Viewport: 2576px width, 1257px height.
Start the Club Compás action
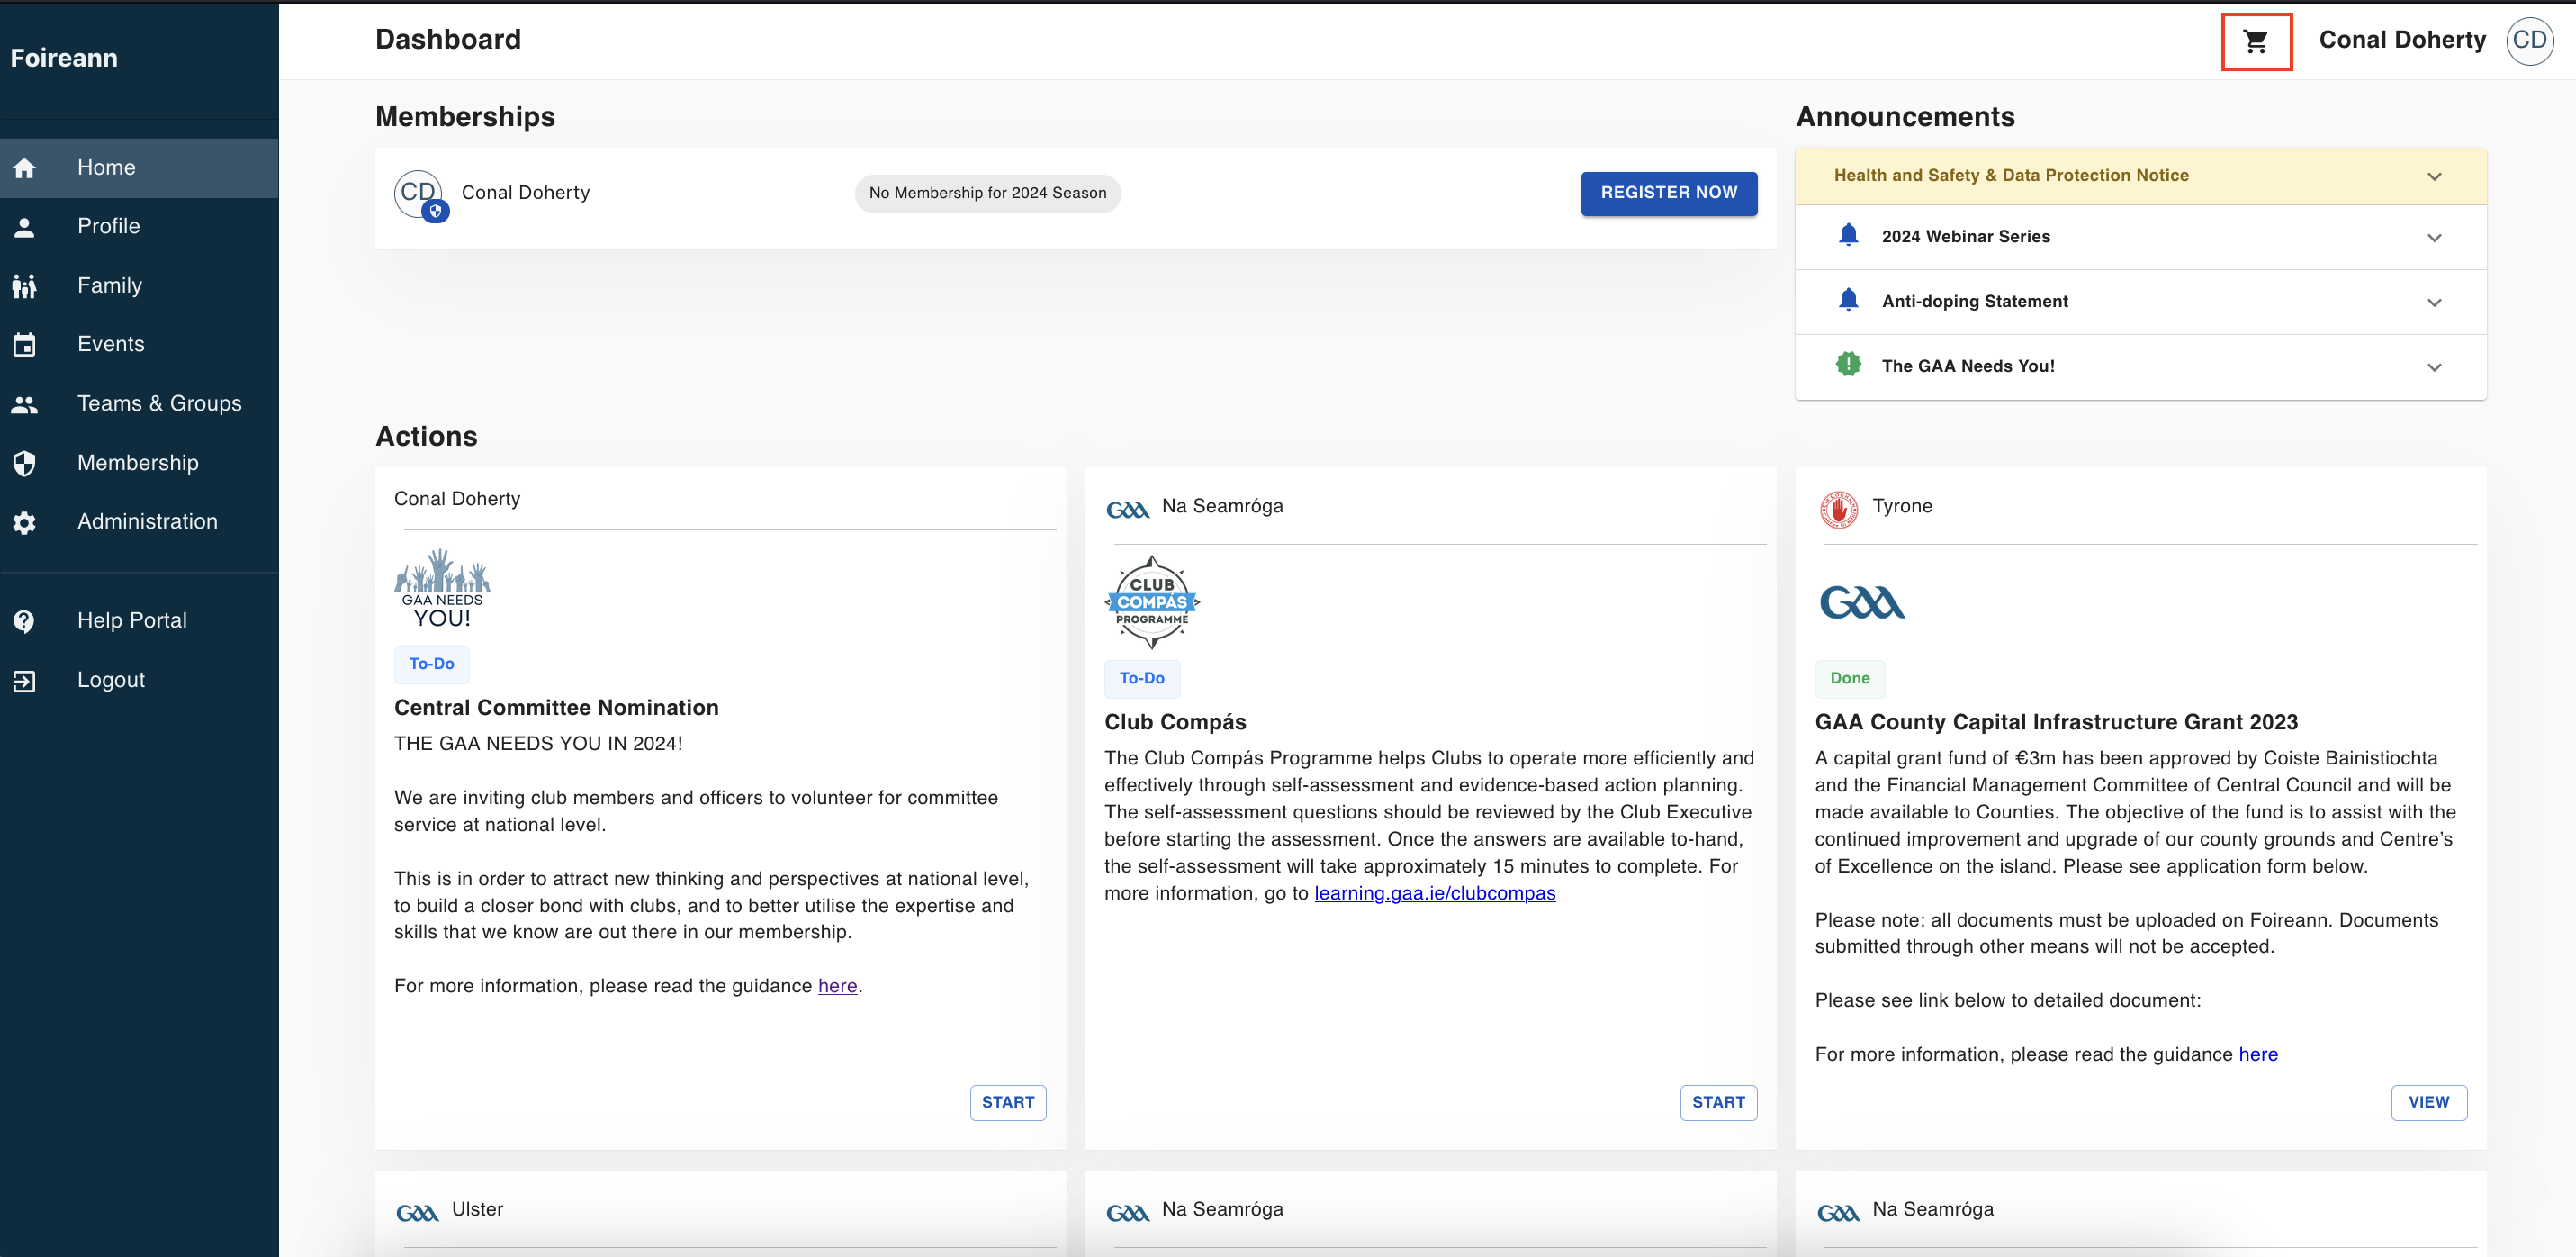[1718, 1102]
